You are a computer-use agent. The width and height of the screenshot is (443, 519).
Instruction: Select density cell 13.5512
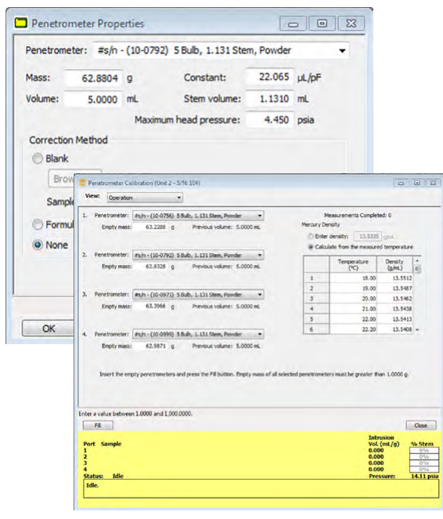tap(394, 278)
